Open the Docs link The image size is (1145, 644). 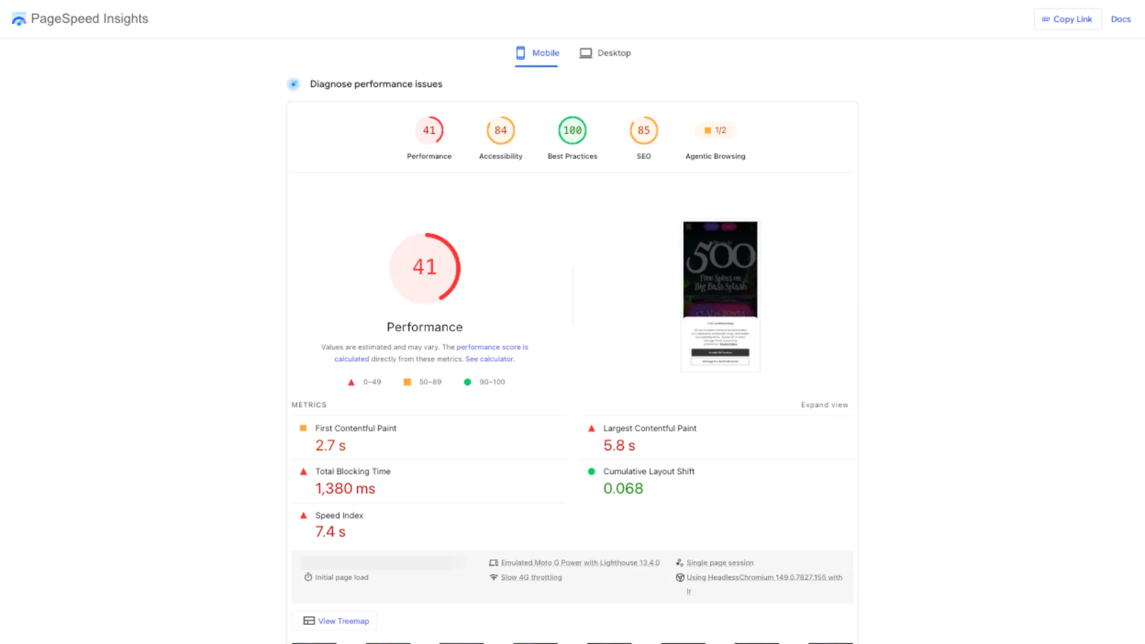click(x=1121, y=19)
